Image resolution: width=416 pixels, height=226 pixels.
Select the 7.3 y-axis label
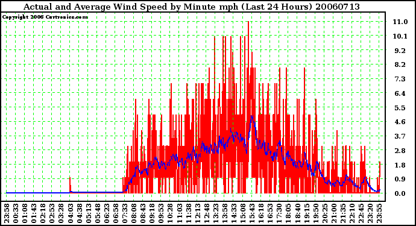[400, 79]
